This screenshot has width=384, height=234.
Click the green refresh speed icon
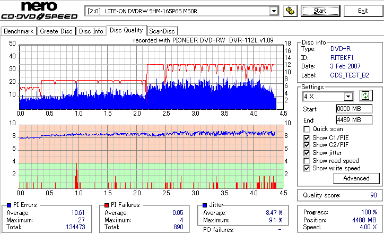click(365, 96)
